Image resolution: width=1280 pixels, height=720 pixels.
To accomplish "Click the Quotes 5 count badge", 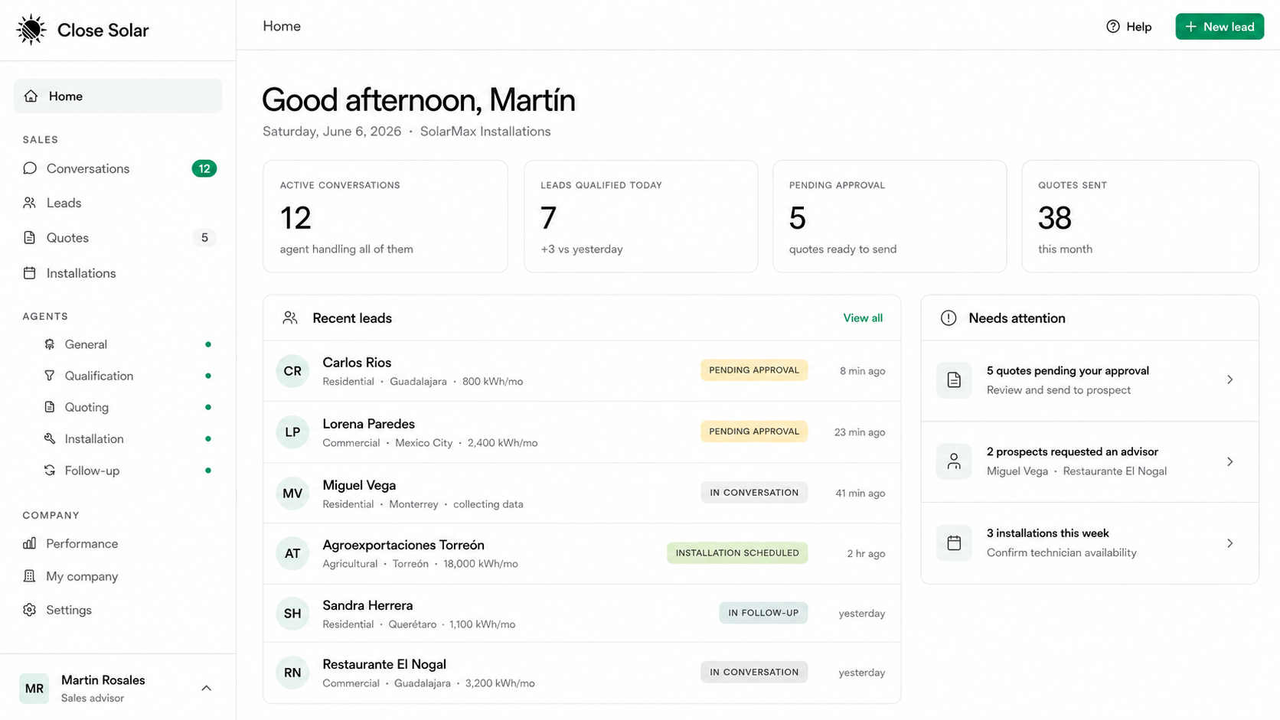I will pyautogui.click(x=204, y=238).
